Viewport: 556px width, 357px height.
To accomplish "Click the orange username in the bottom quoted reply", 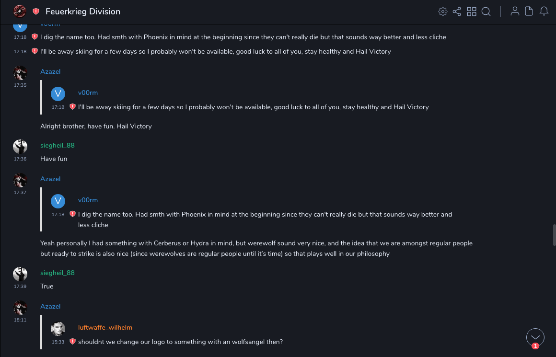I will (x=105, y=327).
